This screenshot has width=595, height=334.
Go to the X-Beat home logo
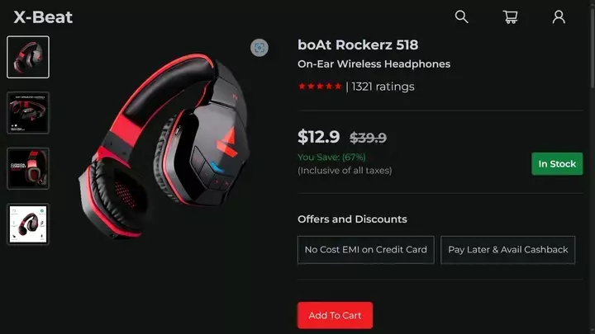point(43,17)
